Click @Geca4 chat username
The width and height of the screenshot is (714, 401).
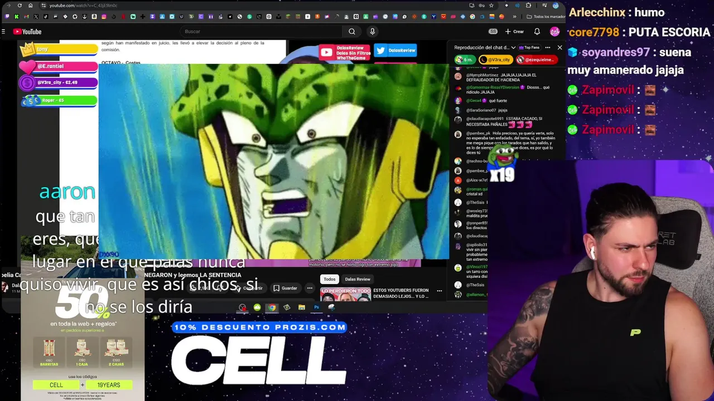[x=474, y=101]
